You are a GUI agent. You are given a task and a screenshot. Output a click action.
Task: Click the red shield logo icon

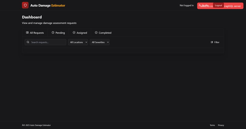(x=25, y=5)
